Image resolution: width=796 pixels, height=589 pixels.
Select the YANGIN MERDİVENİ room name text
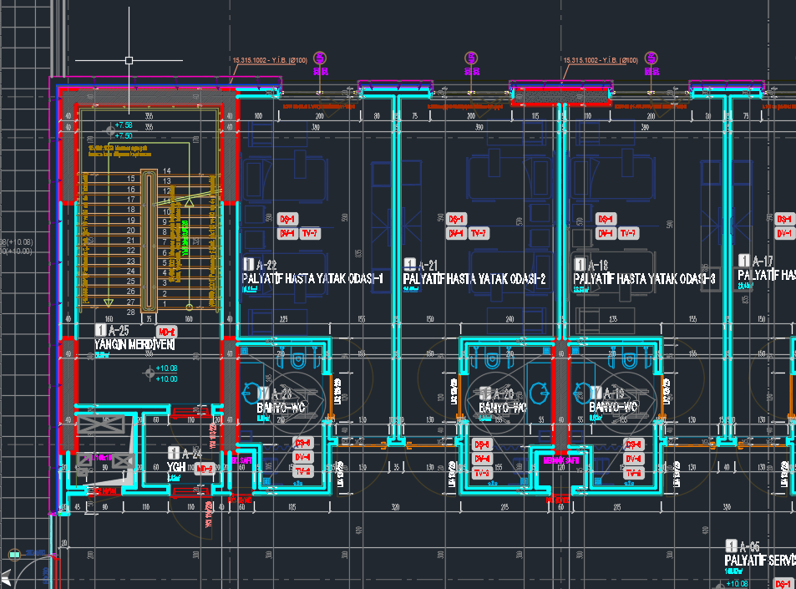click(x=134, y=344)
